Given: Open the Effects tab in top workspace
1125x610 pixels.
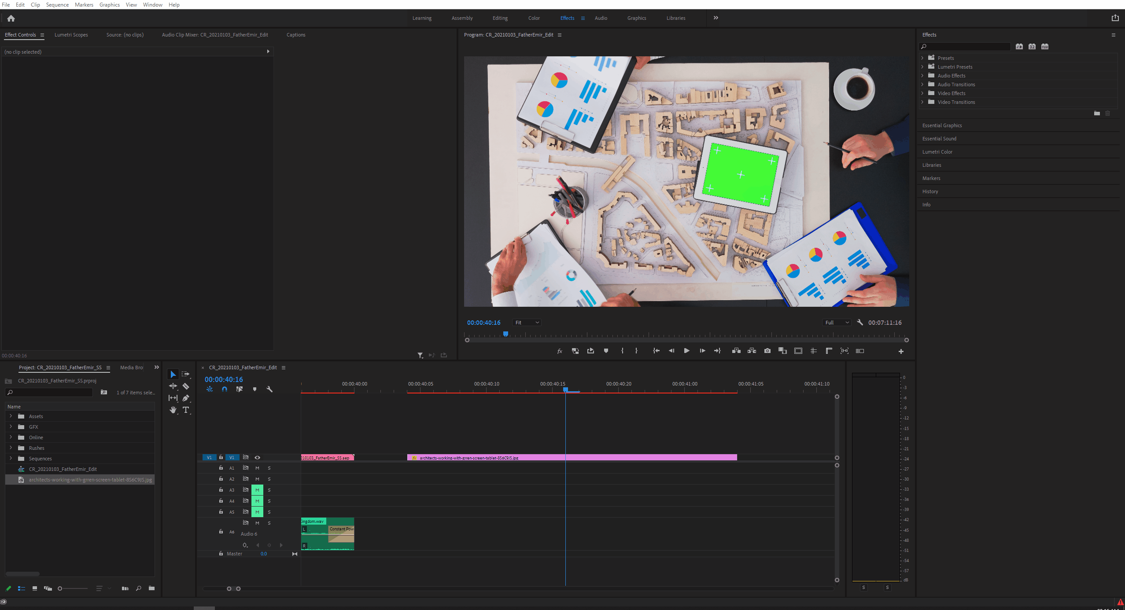Looking at the screenshot, I should click(x=568, y=17).
